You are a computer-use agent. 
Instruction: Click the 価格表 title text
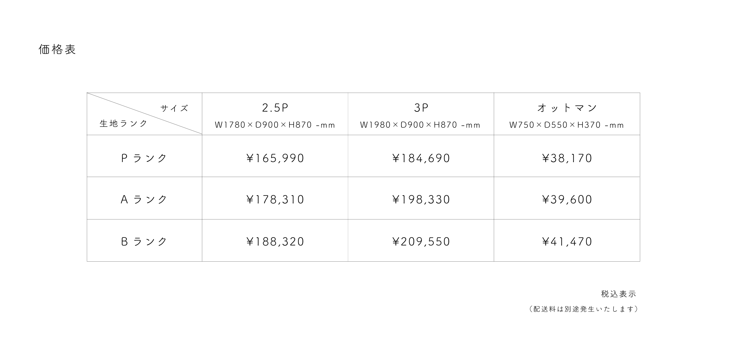(x=57, y=50)
